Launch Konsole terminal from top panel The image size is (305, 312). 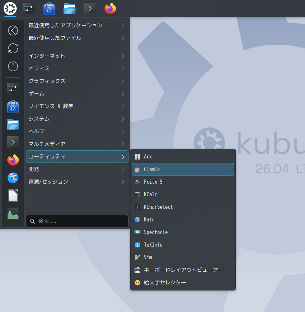click(x=90, y=9)
